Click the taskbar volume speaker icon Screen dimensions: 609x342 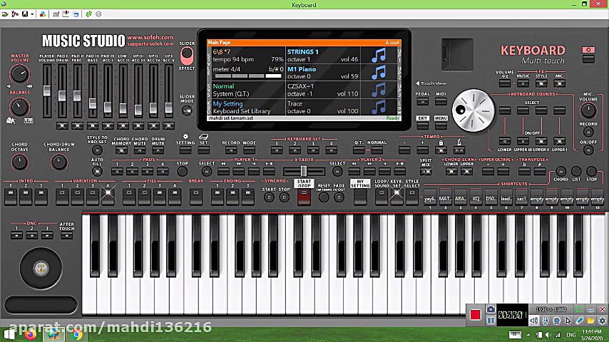[548, 335]
